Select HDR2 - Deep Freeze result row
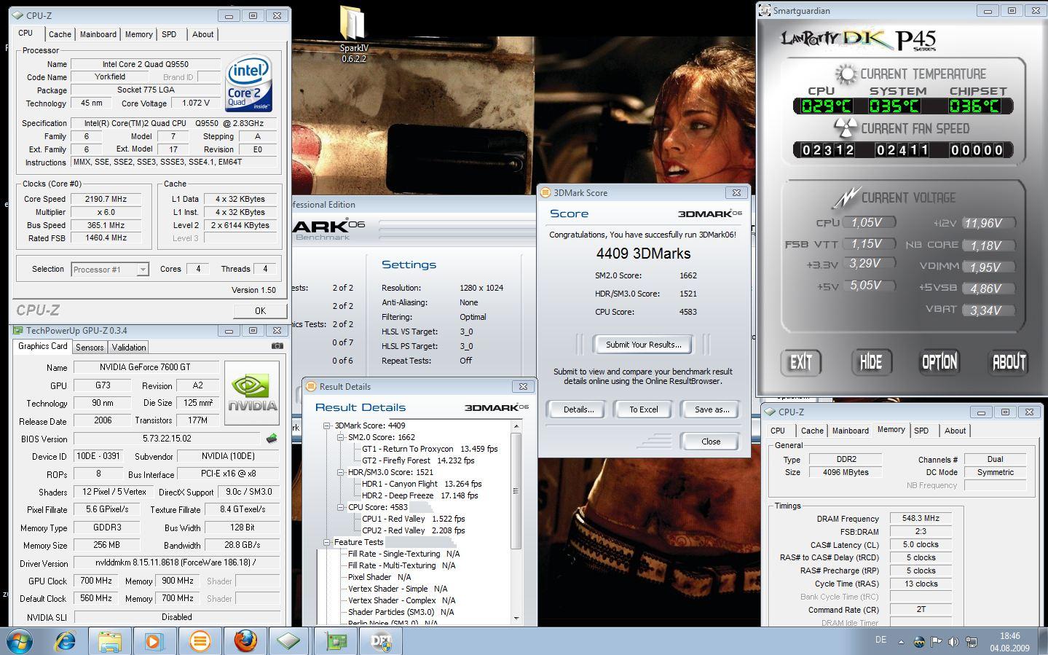This screenshot has width=1048, height=655. pyautogui.click(x=419, y=495)
